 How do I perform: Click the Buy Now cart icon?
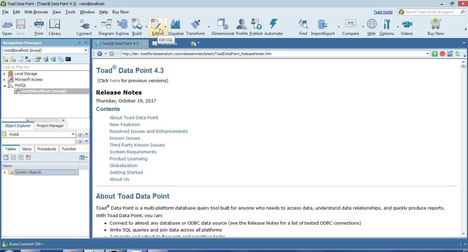coord(435,27)
